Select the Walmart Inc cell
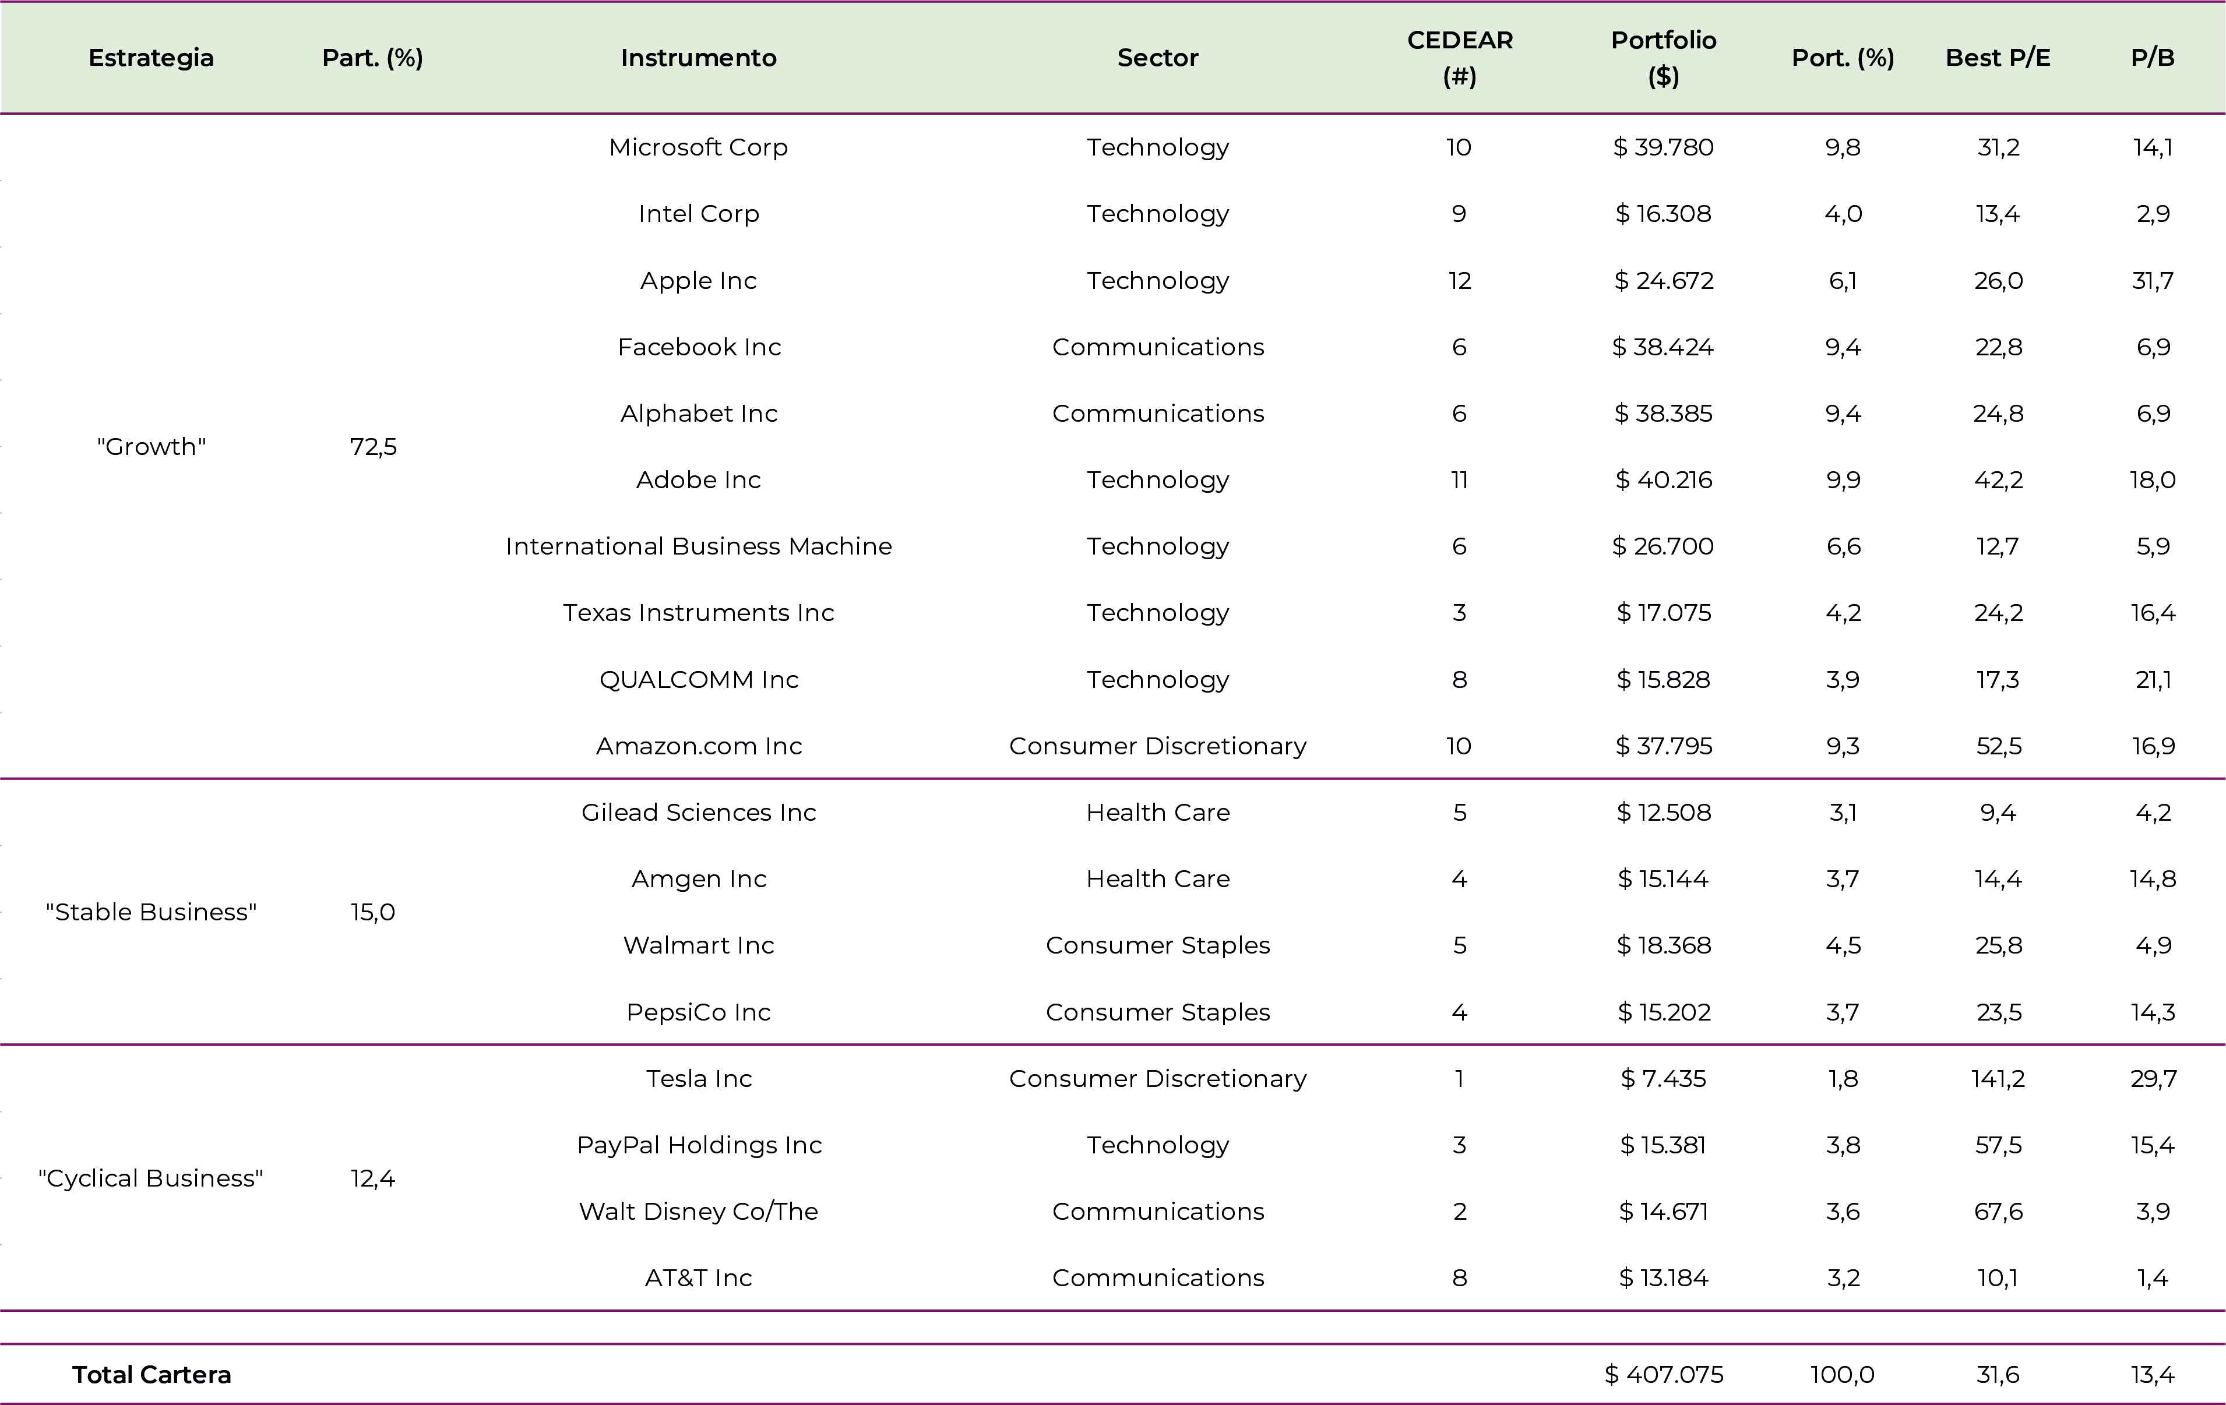This screenshot has height=1405, width=2226. coord(698,945)
